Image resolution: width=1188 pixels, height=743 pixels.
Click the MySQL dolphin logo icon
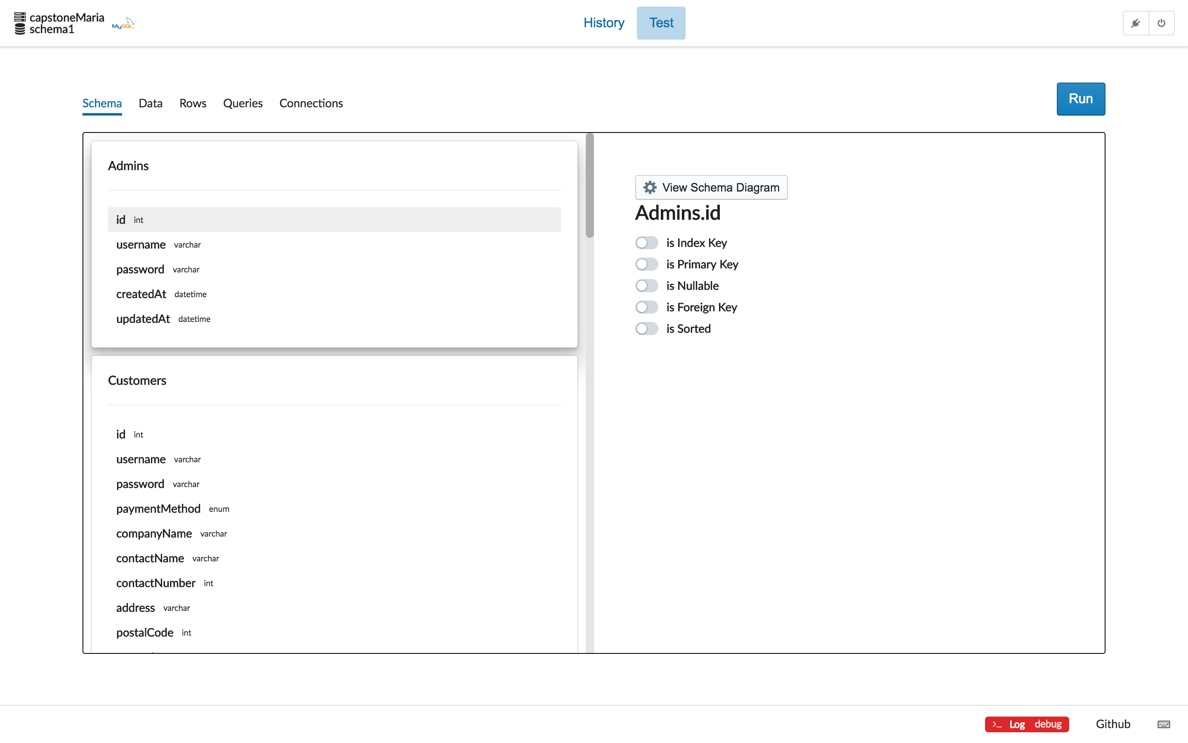(123, 23)
